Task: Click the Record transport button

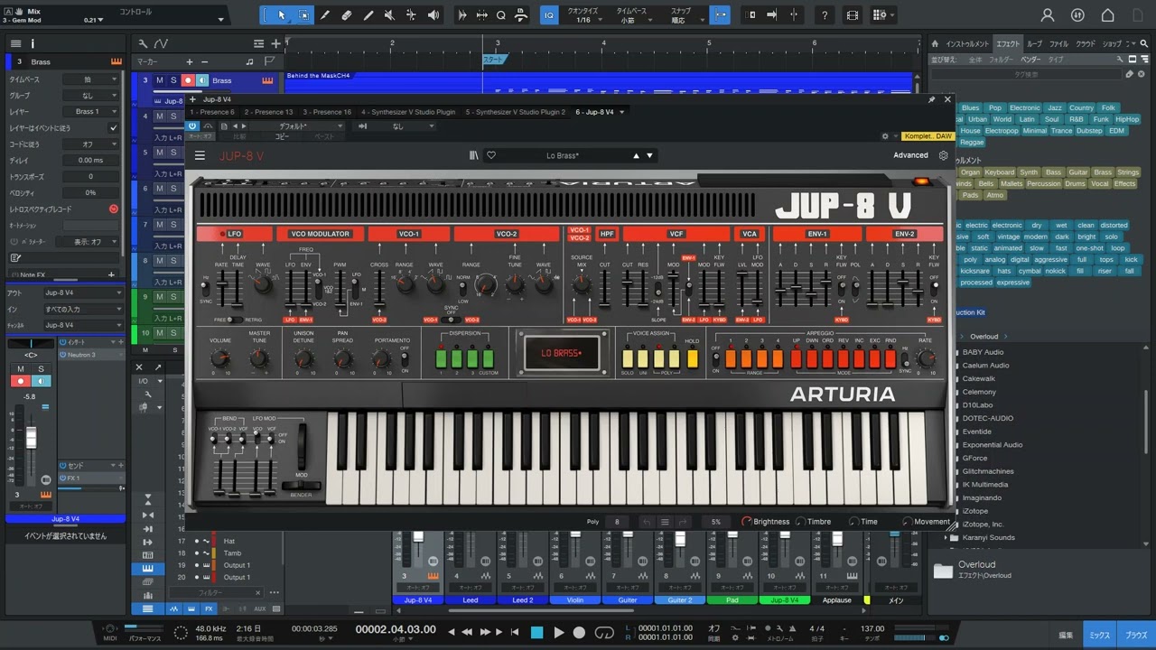Action: coord(580,633)
